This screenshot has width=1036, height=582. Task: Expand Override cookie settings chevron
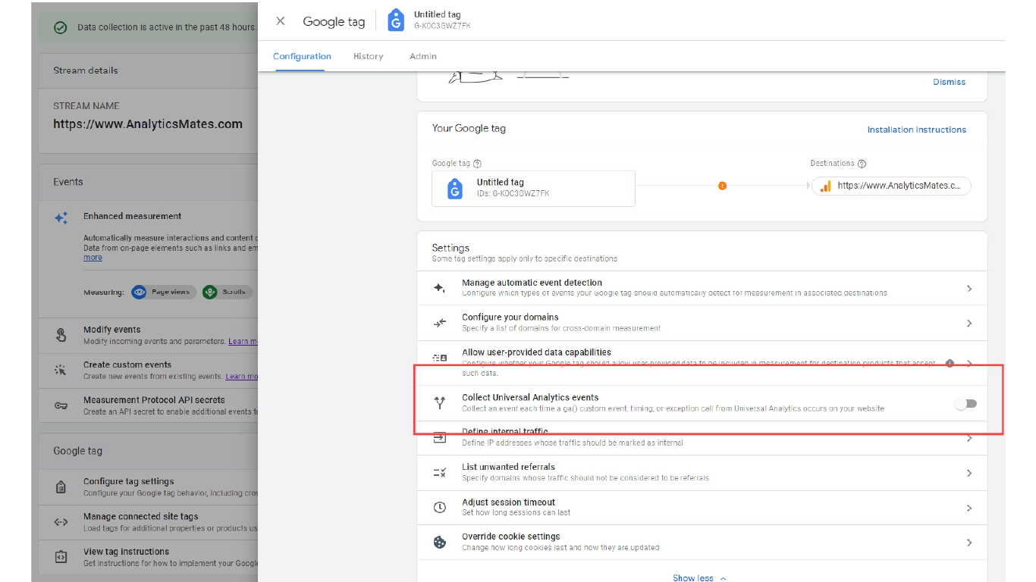pos(969,542)
